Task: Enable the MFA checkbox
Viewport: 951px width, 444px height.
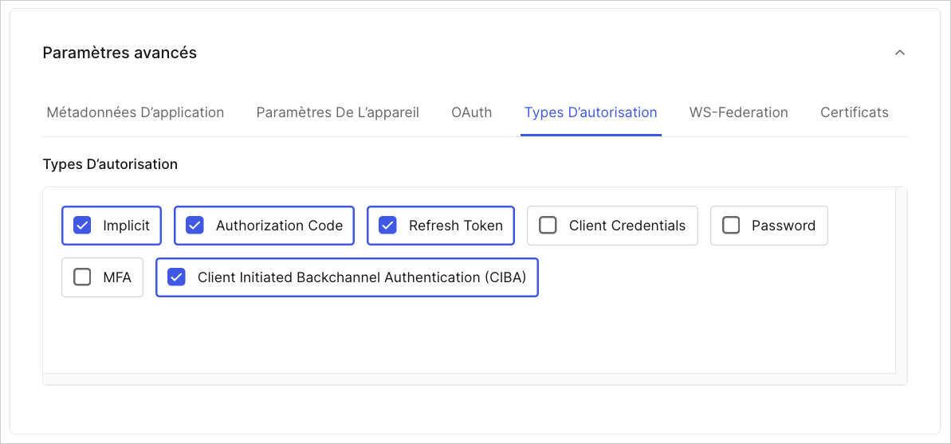Action: coord(82,277)
